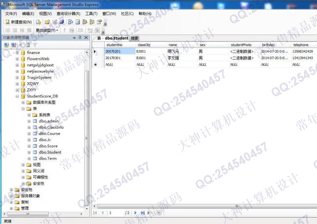Viewport: 317px width, 224px height.
Task: Expand the TraginSystem database node
Action: click(17, 77)
